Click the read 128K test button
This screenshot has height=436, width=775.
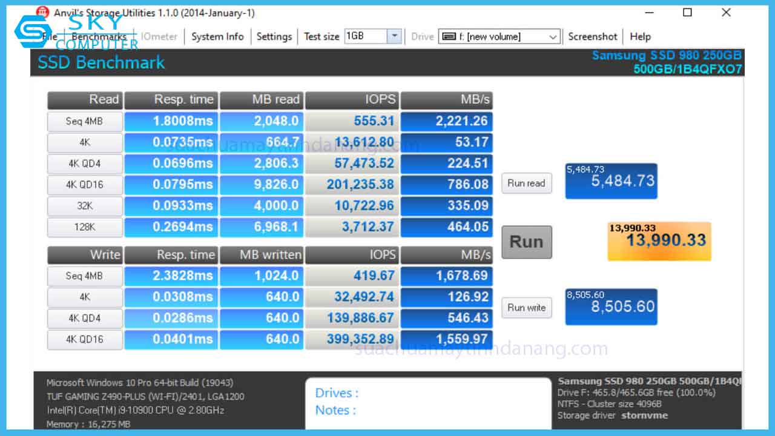tap(85, 227)
